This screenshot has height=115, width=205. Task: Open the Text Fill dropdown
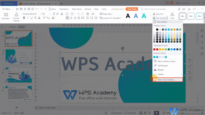(x=158, y=14)
